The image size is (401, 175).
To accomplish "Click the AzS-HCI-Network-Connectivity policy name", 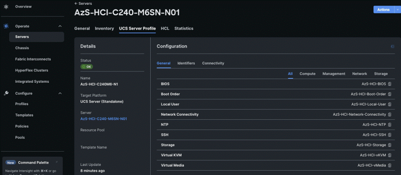I will pos(359,114).
